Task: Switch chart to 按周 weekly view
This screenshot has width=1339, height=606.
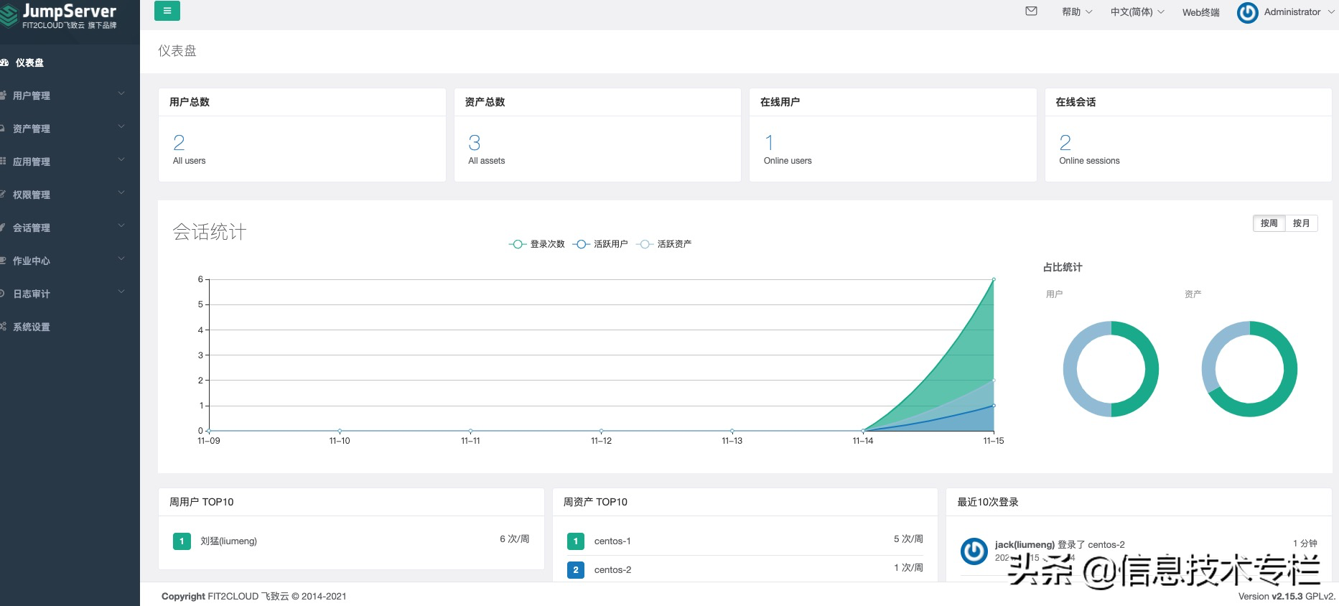Action: point(1269,223)
